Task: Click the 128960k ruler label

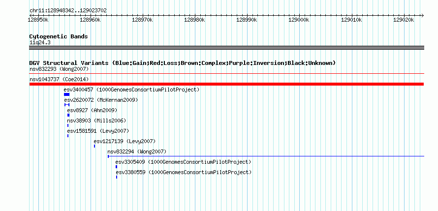Action: (90, 20)
